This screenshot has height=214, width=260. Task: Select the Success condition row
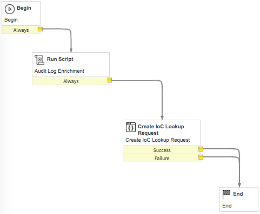(162, 150)
